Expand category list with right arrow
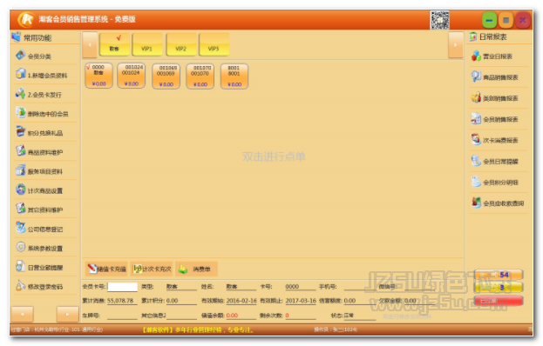543x346 pixels. [x=455, y=45]
